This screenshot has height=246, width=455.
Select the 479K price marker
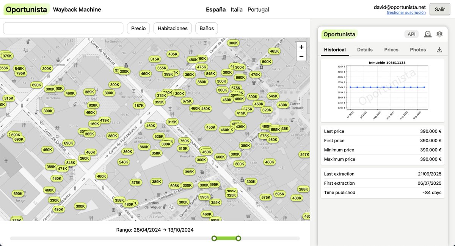256,75
